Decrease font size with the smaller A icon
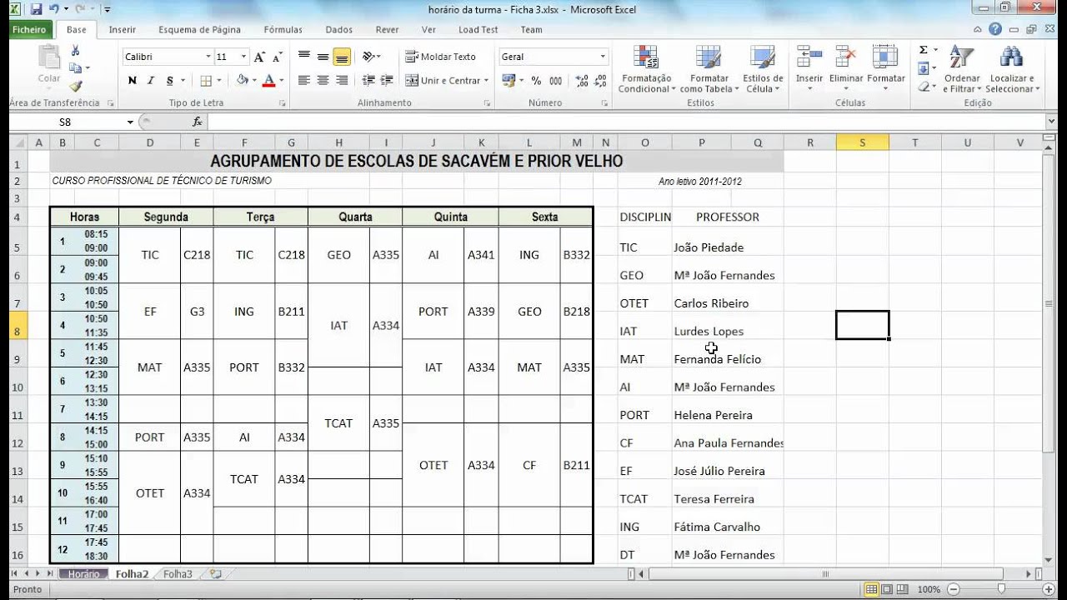 (276, 57)
